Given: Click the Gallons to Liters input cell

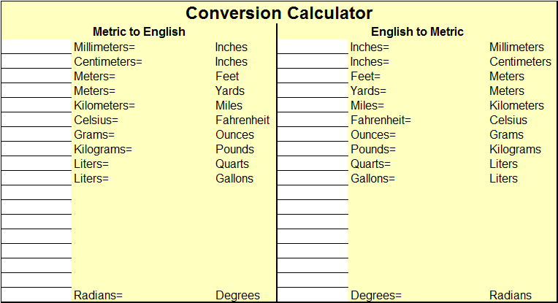Looking at the screenshot, I should [313, 178].
